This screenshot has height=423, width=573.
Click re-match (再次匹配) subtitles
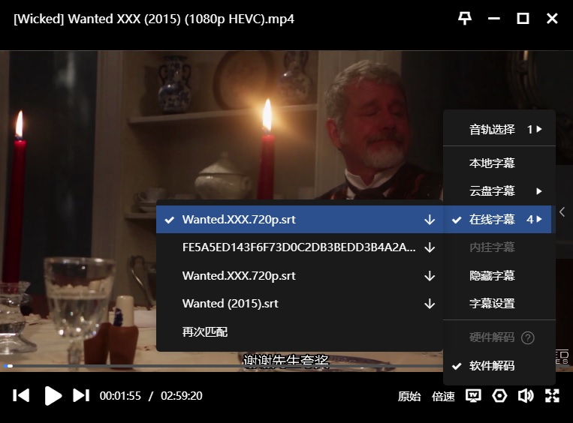(x=205, y=331)
